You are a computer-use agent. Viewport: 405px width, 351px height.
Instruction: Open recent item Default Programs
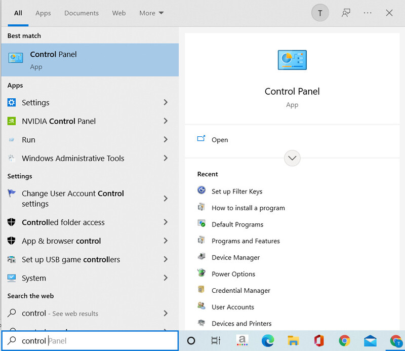(237, 224)
